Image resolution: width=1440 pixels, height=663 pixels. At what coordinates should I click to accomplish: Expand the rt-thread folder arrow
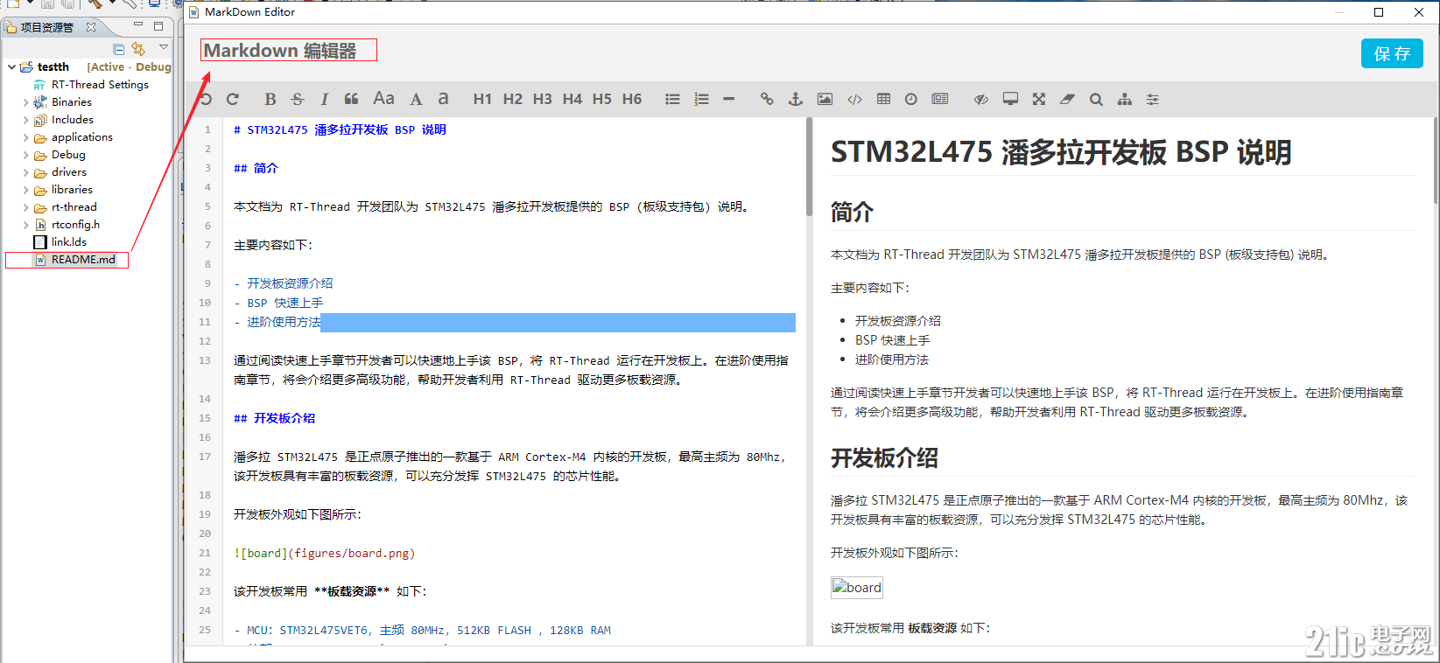[25, 207]
